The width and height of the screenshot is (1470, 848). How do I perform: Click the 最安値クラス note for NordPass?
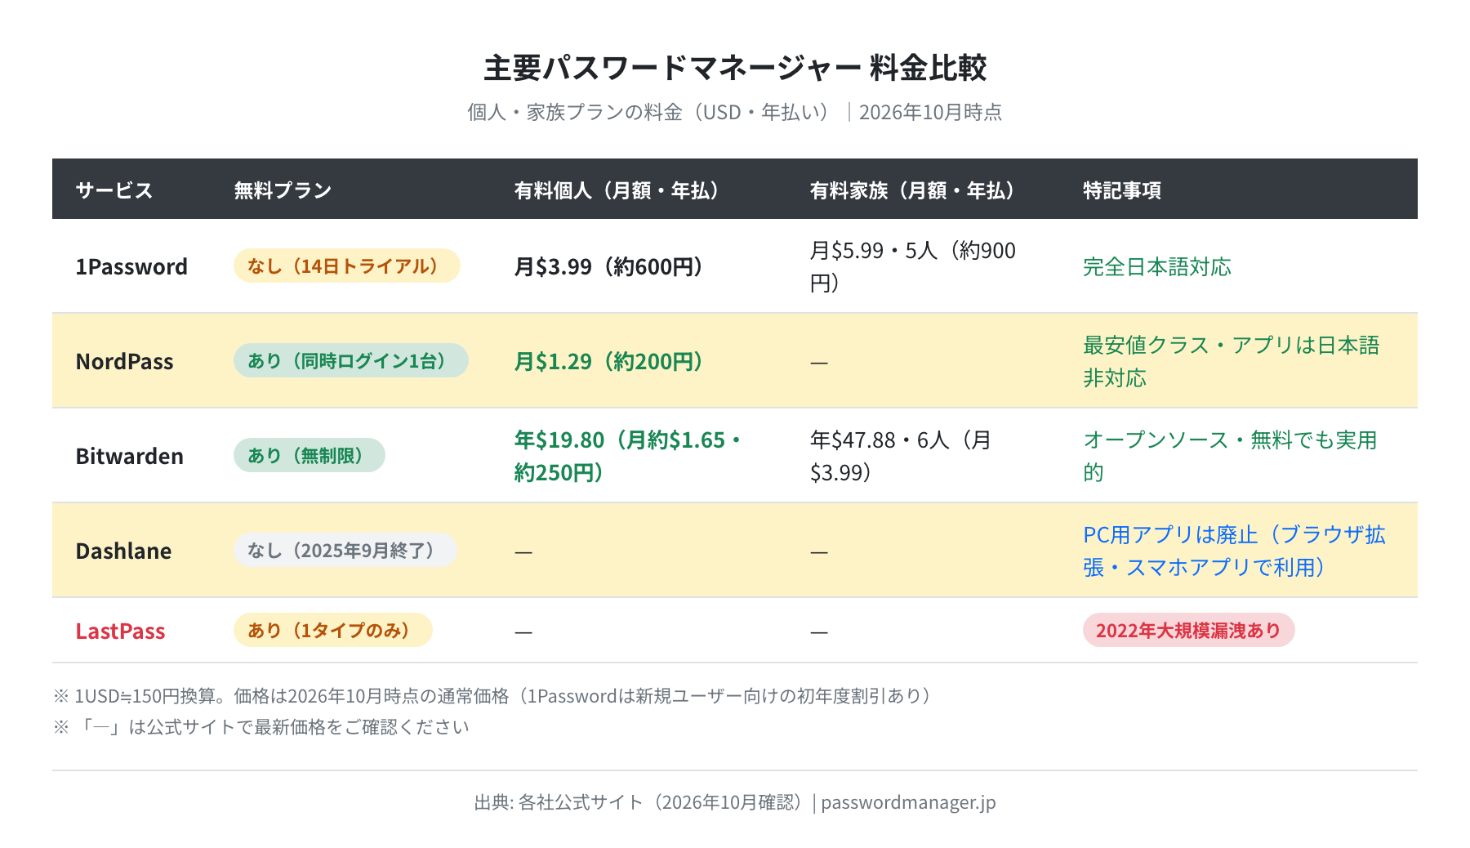pos(1232,361)
